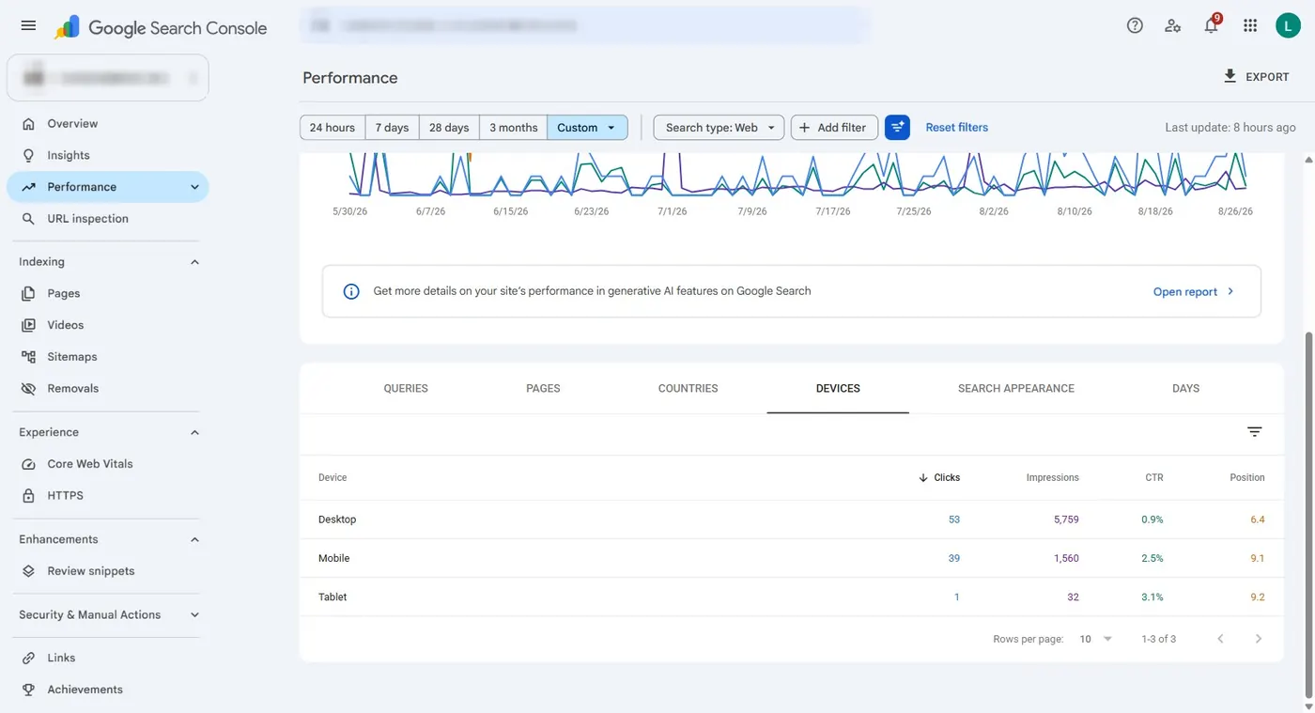The width and height of the screenshot is (1315, 713).
Task: Click the Overview home icon
Action: pos(28,123)
